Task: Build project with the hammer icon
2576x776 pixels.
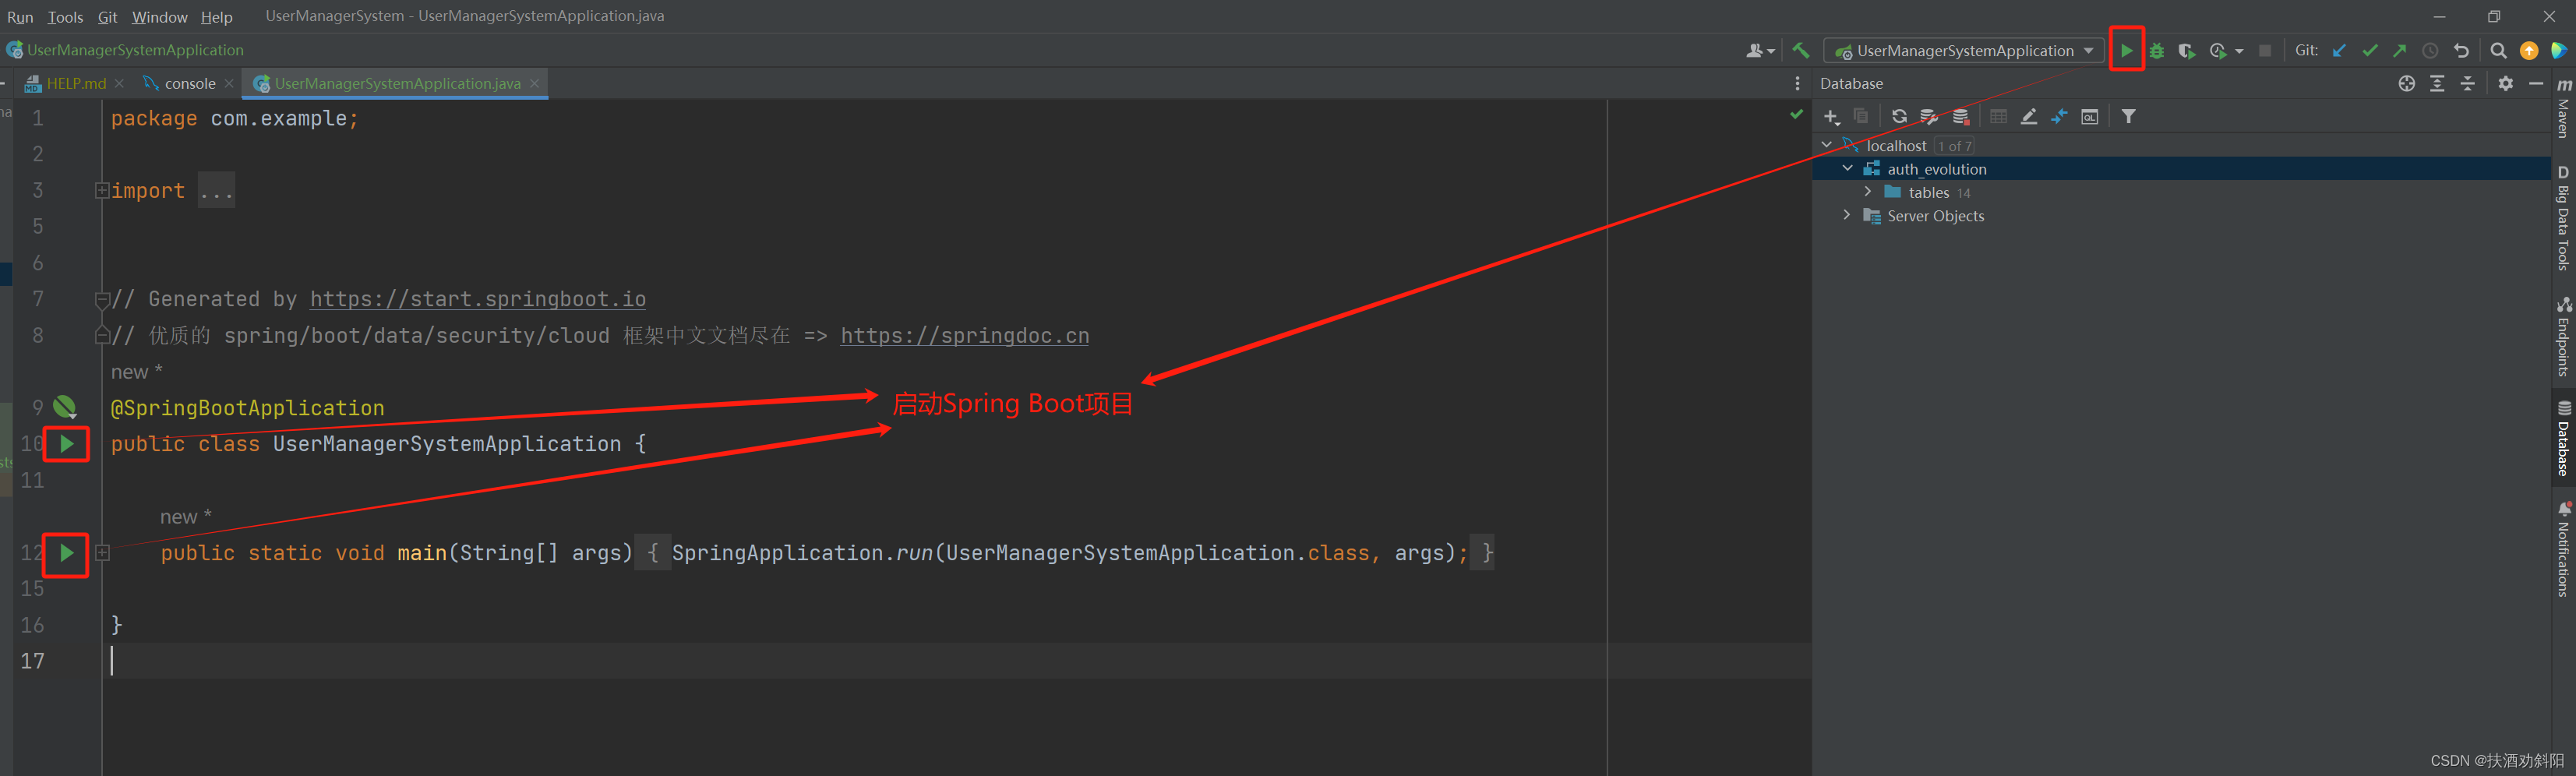Action: (x=1801, y=50)
